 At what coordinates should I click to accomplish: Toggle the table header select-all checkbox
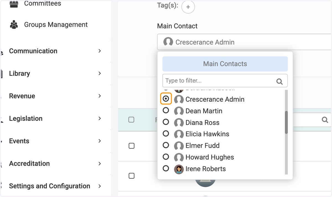point(131,120)
